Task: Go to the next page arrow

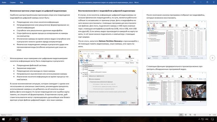Action: [x=212, y=58]
